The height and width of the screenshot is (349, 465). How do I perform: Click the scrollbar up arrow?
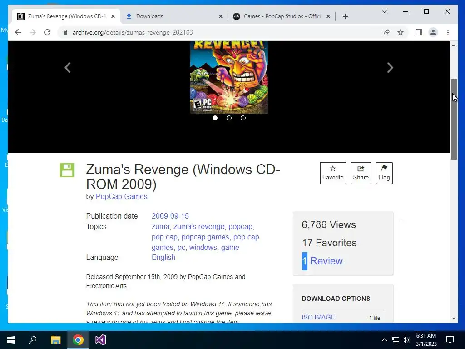tap(454, 45)
